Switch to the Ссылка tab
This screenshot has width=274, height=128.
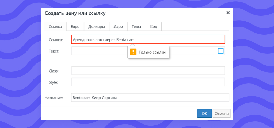pyautogui.click(x=55, y=27)
